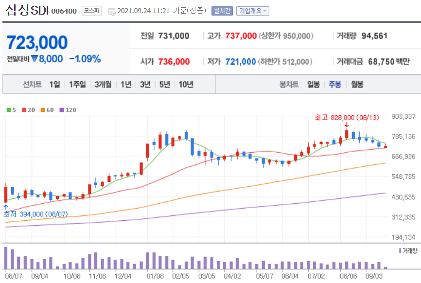The image size is (421, 283).
Task: Click the purple 120 moving average swatch
Action: (61, 110)
